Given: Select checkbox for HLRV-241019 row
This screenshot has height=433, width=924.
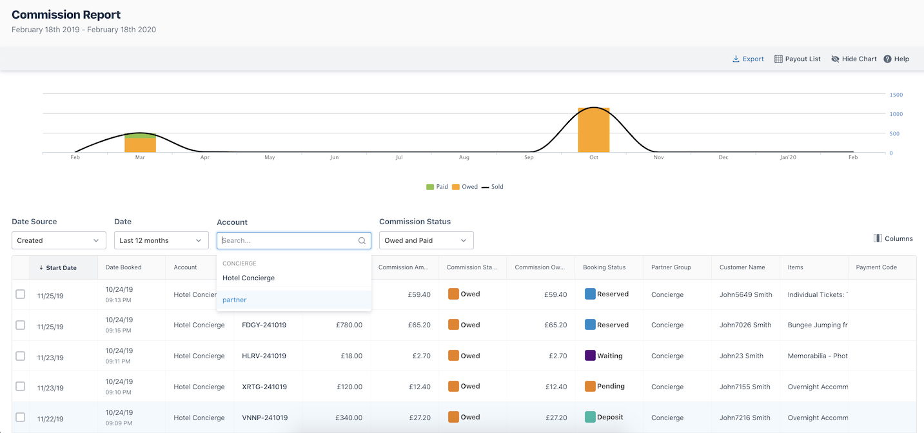Looking at the screenshot, I should pyautogui.click(x=21, y=356).
